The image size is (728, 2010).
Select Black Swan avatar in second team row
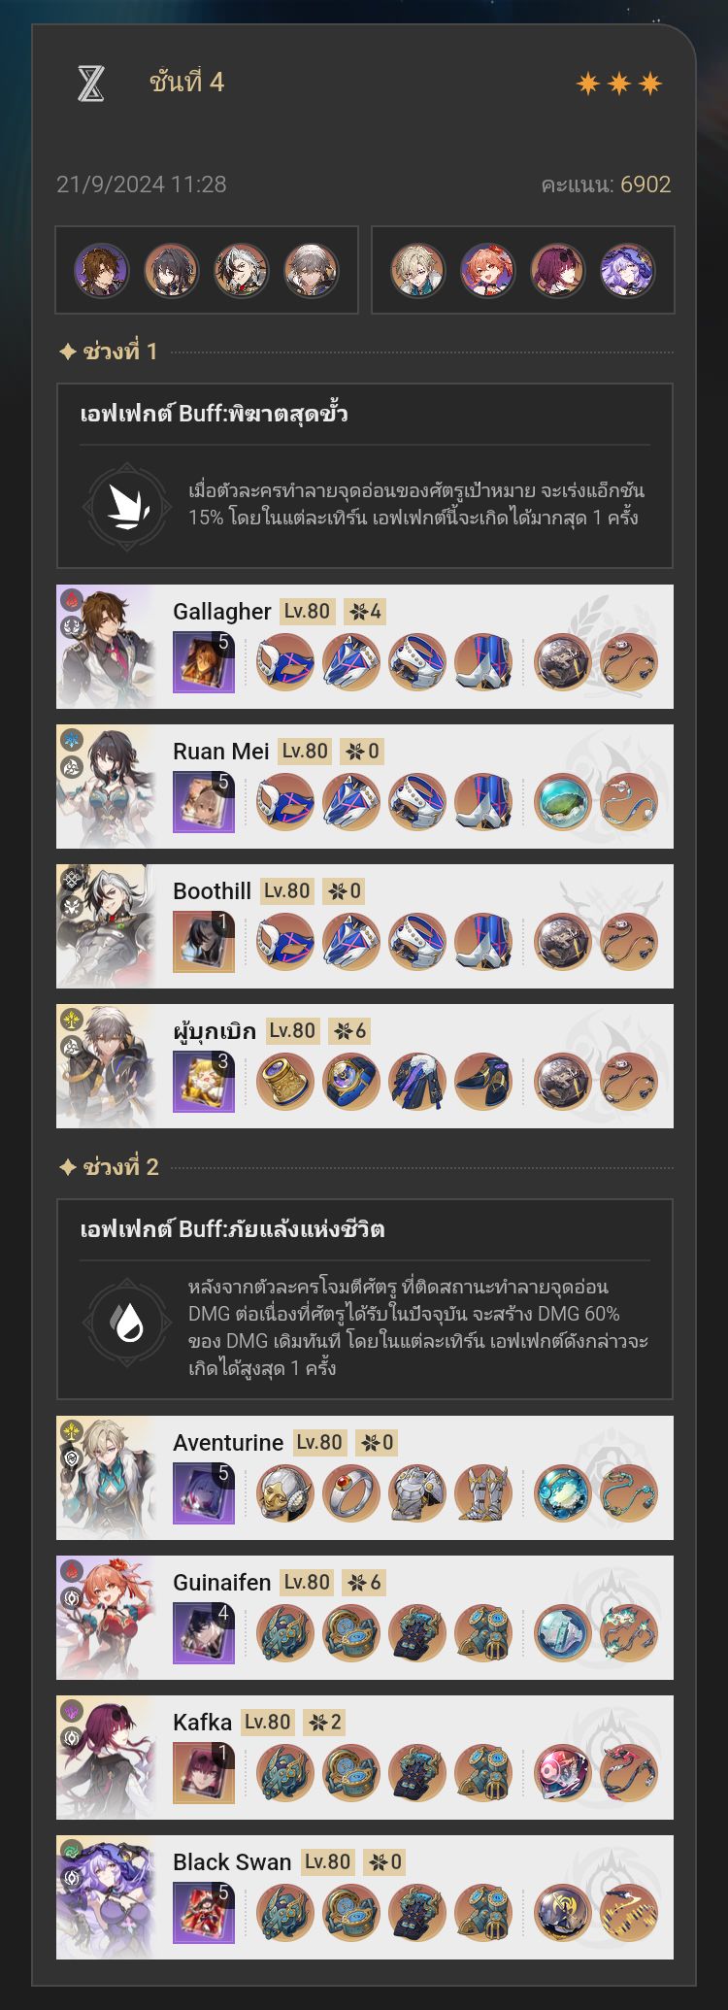point(627,270)
